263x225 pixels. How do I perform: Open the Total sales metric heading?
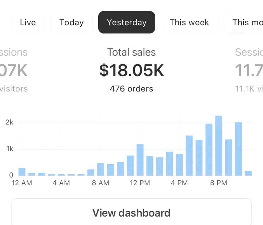[131, 52]
